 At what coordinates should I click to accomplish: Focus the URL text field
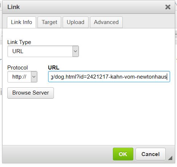(109, 77)
